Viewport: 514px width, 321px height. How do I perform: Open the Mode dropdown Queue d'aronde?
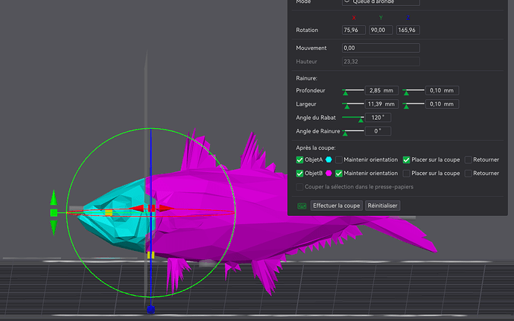(381, 2)
